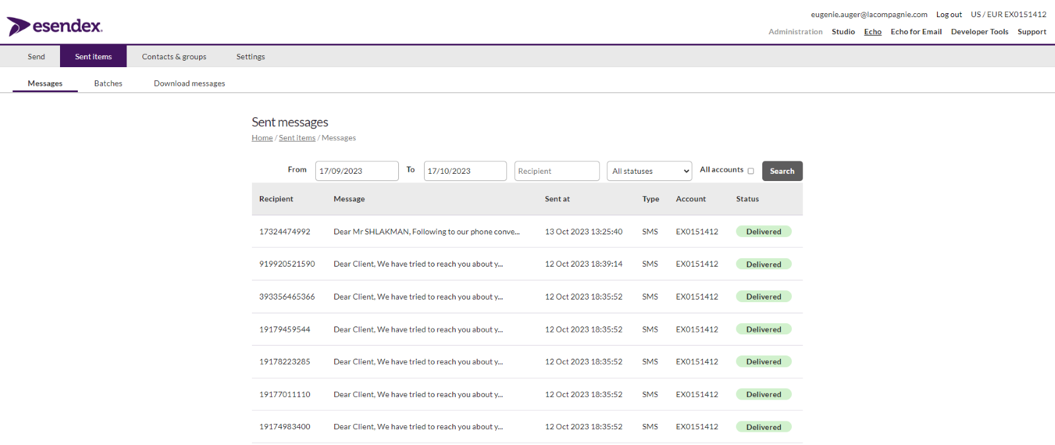This screenshot has height=445, width=1055.
Task: Toggle the All accounts checkbox
Action: (x=750, y=171)
